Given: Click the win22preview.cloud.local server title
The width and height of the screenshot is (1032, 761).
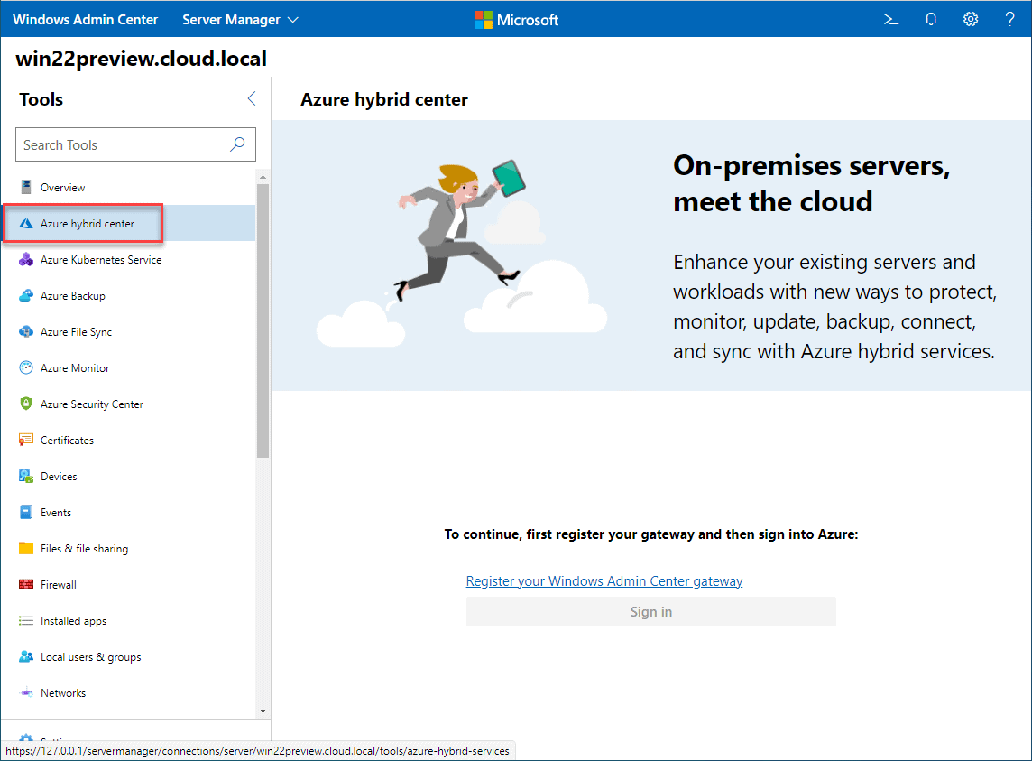Looking at the screenshot, I should [142, 59].
